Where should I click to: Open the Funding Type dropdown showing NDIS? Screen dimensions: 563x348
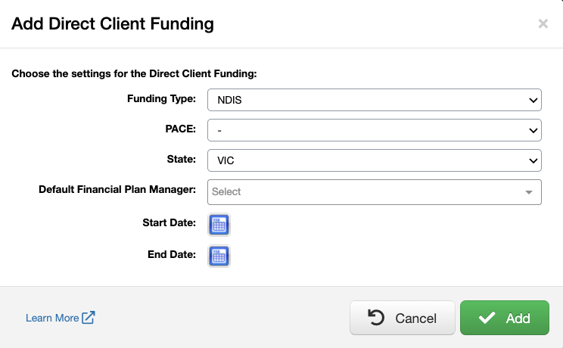pyautogui.click(x=374, y=99)
